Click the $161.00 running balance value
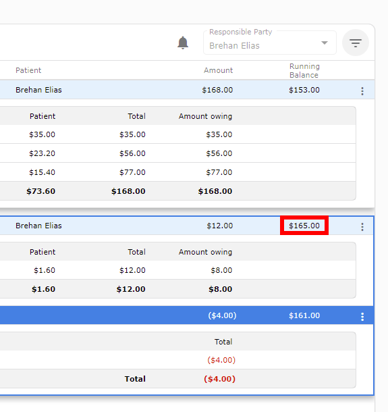Image resolution: width=388 pixels, height=412 pixels. click(x=304, y=315)
